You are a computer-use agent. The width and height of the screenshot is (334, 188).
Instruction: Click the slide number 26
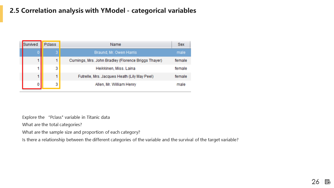[x=315, y=182]
